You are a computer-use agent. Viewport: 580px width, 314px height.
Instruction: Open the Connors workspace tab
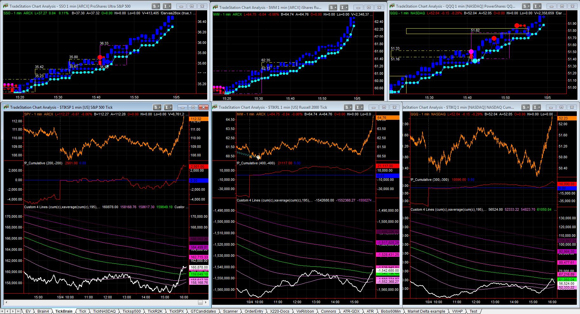click(x=328, y=311)
